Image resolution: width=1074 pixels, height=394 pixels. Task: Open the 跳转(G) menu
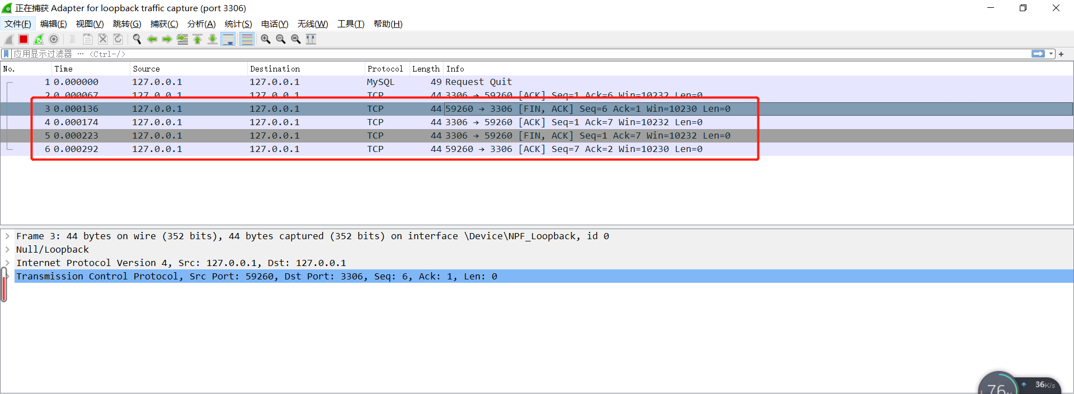point(127,24)
